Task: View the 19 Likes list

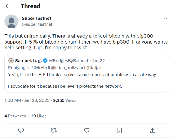Action: point(39,116)
